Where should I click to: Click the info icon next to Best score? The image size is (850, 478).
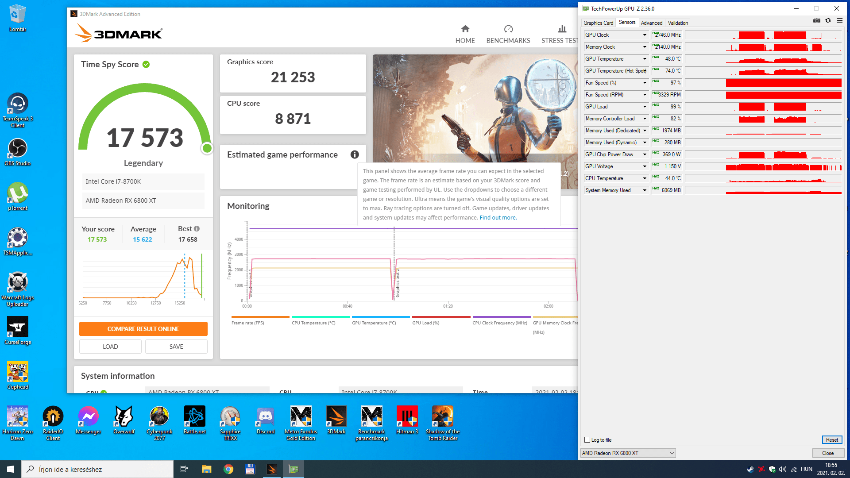click(x=197, y=229)
